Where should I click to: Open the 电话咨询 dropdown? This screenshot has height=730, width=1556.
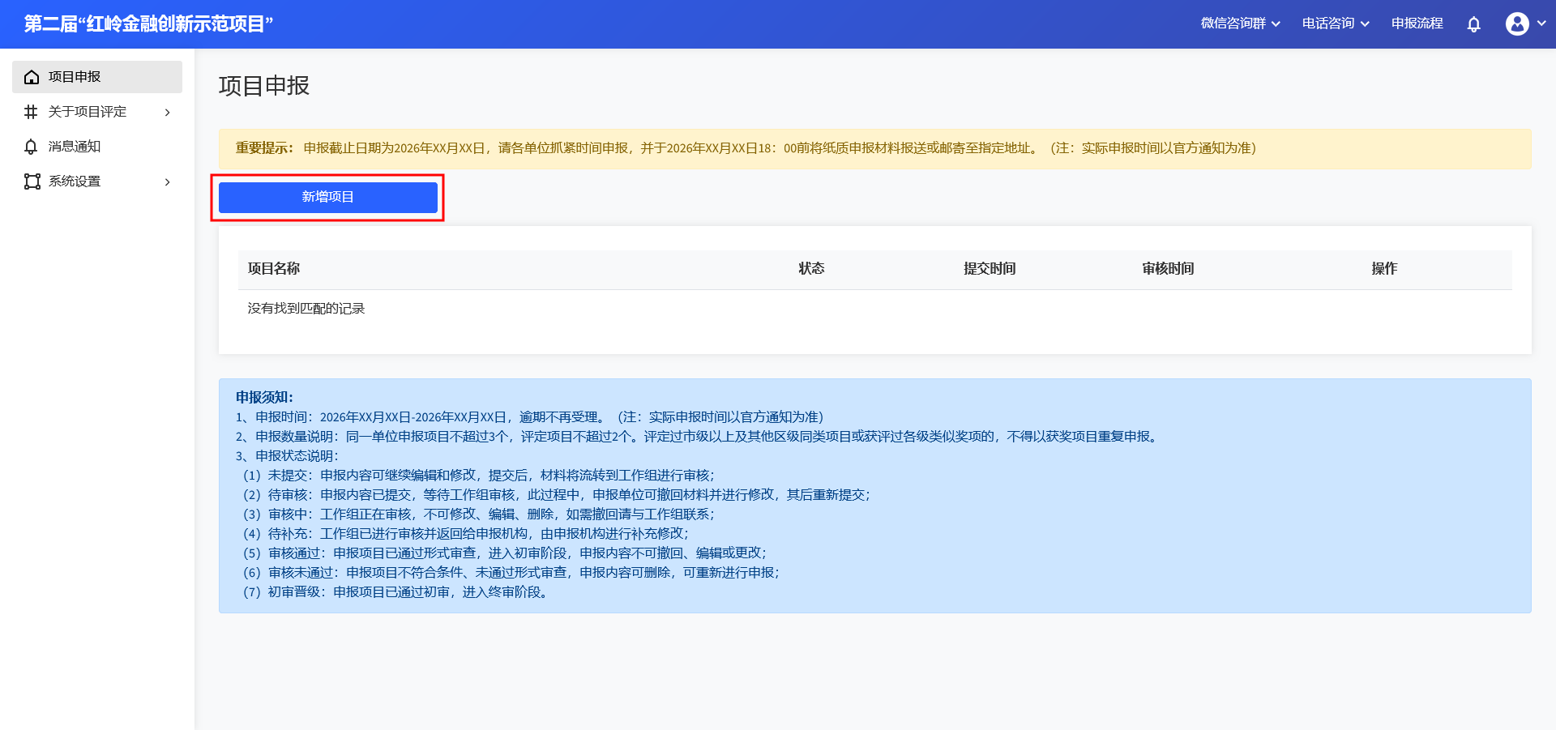click(x=1335, y=23)
